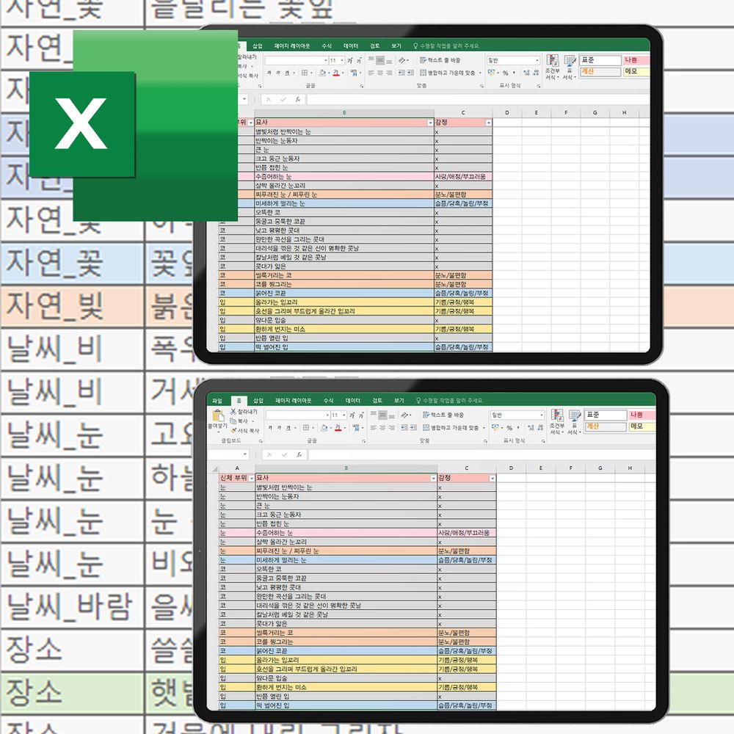The height and width of the screenshot is (734, 734).
Task: Expand Name Box dropdown in lower Excel
Action: [245, 454]
